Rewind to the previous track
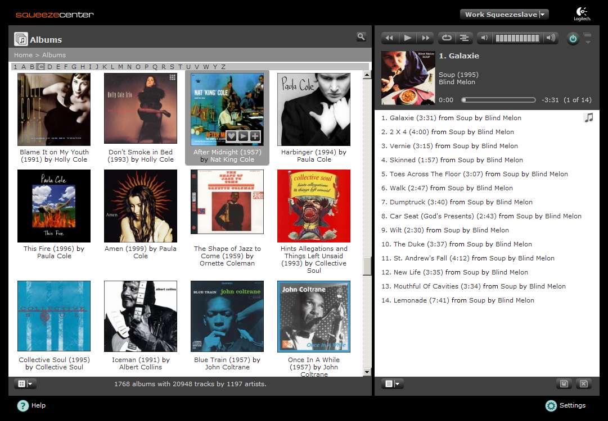The width and height of the screenshot is (608, 421). [x=389, y=38]
